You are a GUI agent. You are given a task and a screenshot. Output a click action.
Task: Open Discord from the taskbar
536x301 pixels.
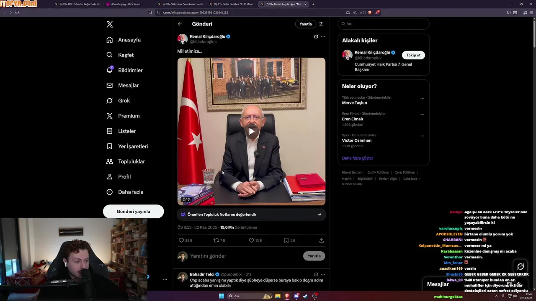coord(296,296)
